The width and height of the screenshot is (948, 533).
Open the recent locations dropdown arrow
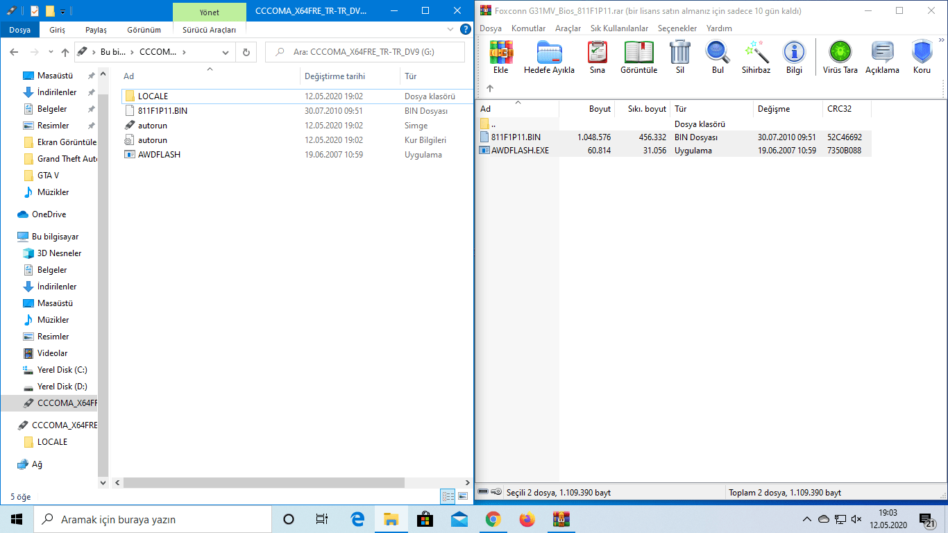tap(51, 52)
